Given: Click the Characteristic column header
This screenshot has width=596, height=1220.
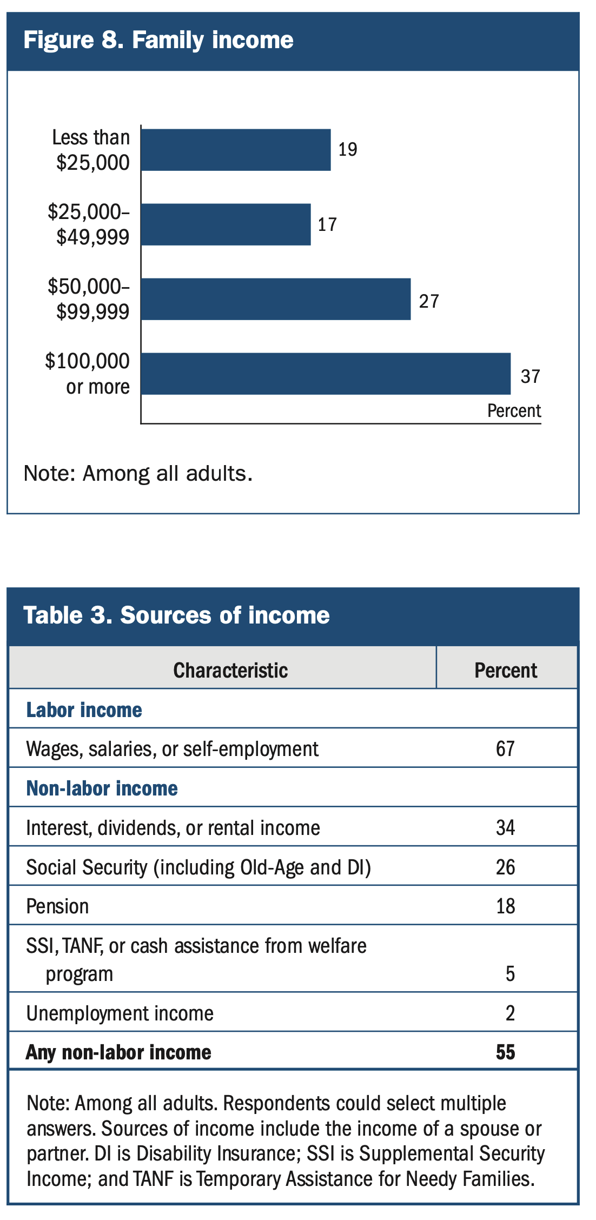Looking at the screenshot, I should coord(230,671).
